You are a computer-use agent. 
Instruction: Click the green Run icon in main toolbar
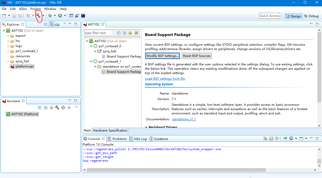(x=60, y=16)
